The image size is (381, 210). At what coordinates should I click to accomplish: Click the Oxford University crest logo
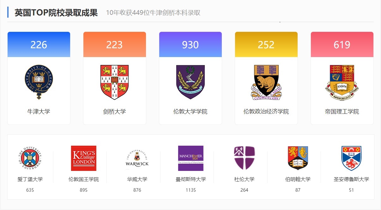point(39,82)
